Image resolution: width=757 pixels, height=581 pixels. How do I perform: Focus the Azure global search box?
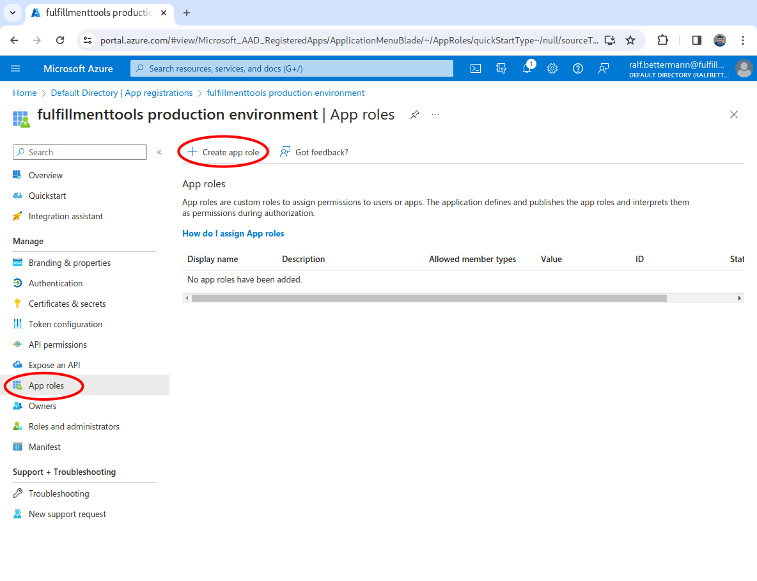coord(292,68)
